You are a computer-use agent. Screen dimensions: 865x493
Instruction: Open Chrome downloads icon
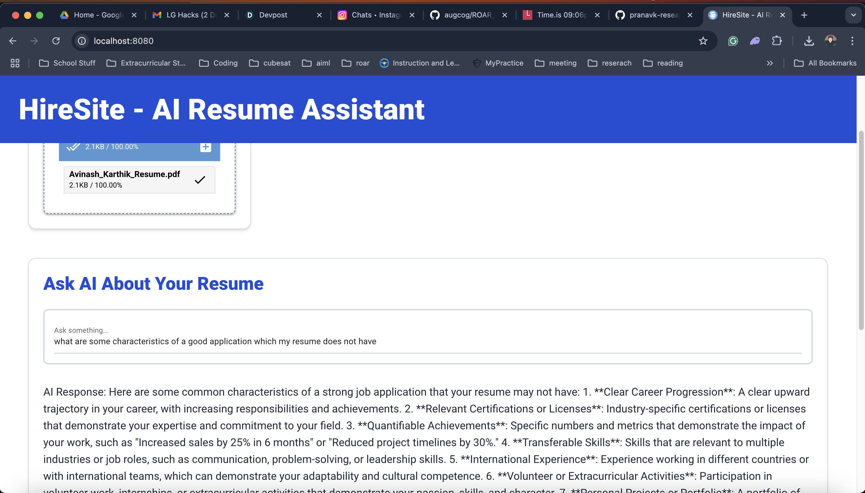pos(809,41)
